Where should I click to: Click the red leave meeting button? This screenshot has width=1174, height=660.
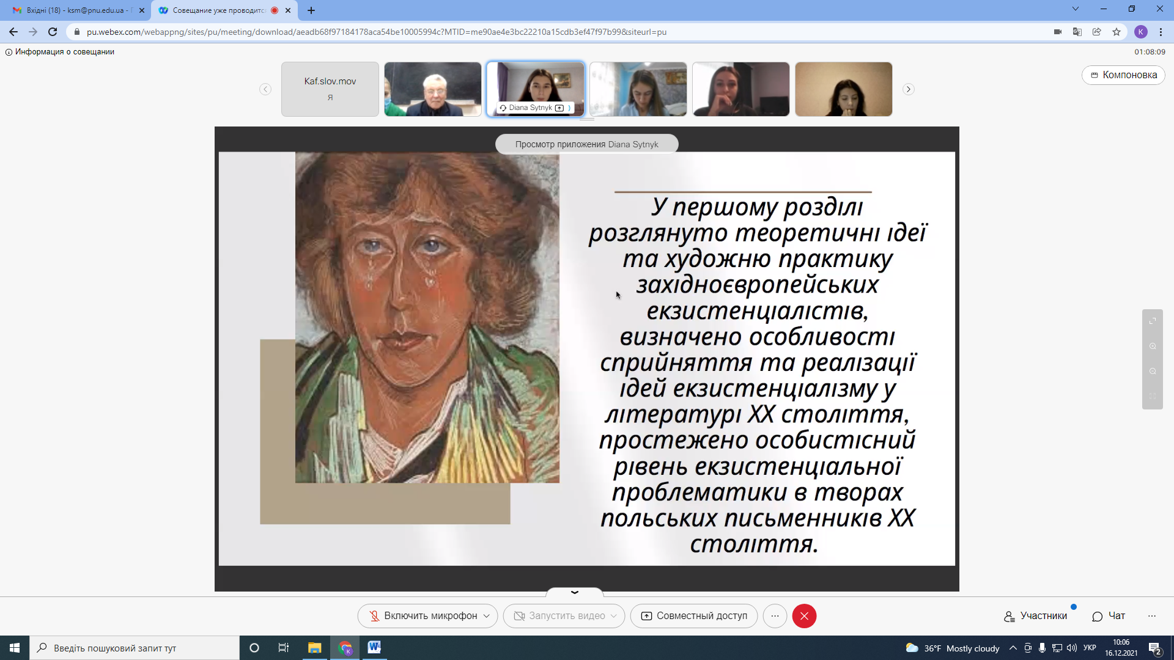(x=804, y=616)
